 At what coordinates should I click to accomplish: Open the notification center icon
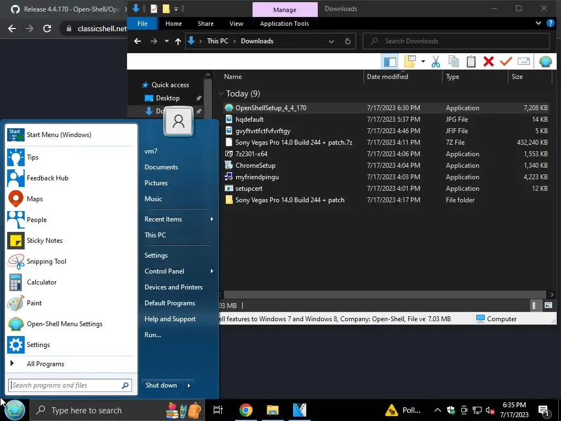coord(544,410)
